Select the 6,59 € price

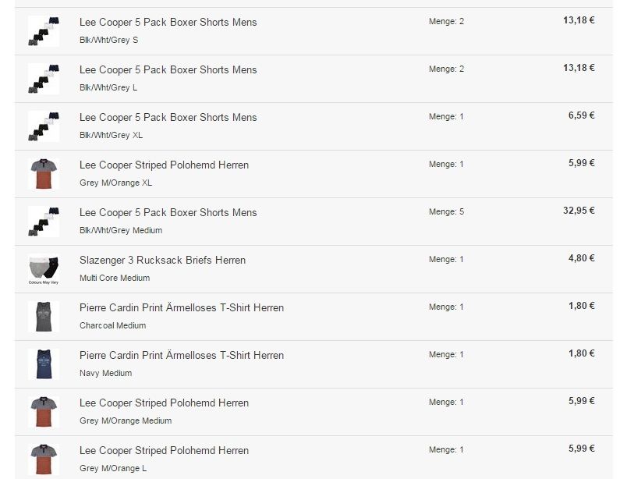point(581,115)
